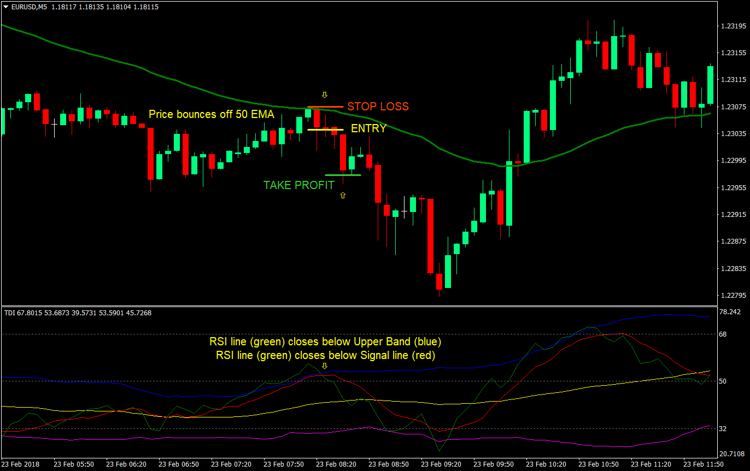Click the 'Price bounces off 50 EMA' annotation

coord(211,115)
